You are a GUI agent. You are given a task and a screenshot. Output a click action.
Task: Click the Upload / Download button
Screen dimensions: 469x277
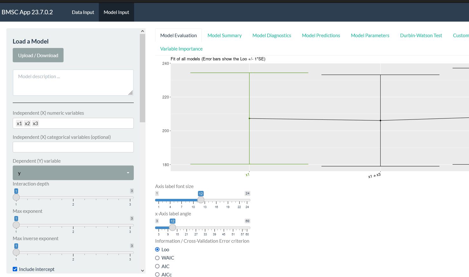38,55
